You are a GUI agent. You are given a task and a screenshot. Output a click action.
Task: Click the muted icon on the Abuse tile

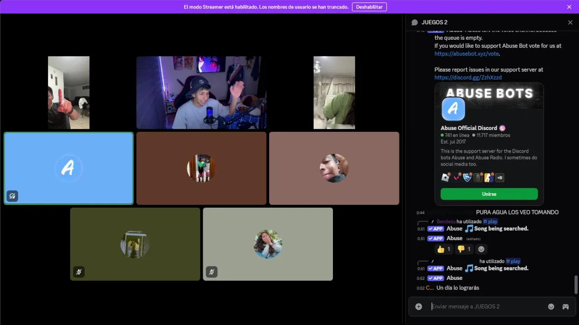(12, 196)
